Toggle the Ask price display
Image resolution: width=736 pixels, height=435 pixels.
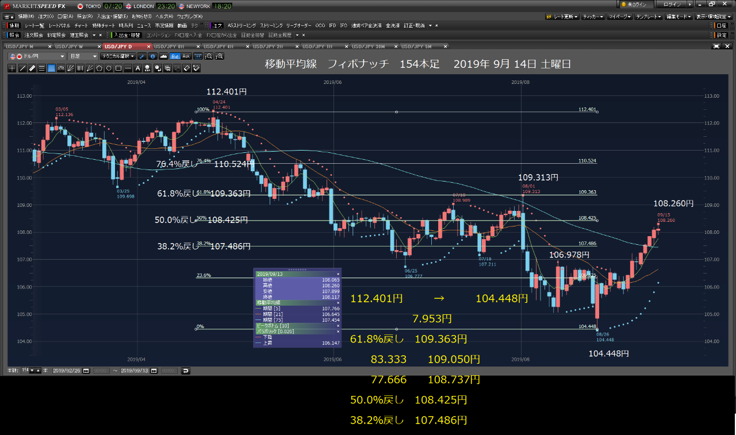coord(186,56)
